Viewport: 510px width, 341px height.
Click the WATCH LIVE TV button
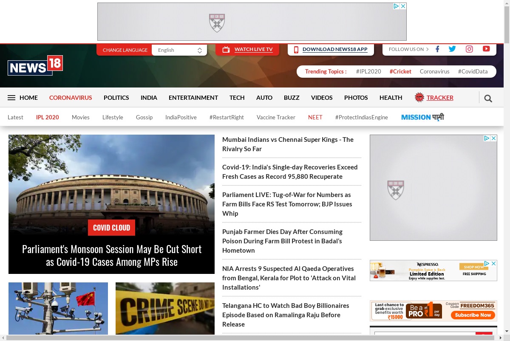coord(247,50)
